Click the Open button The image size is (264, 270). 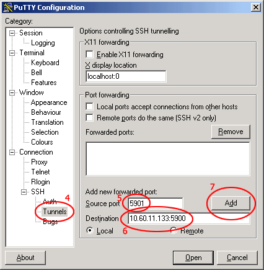click(x=193, y=258)
